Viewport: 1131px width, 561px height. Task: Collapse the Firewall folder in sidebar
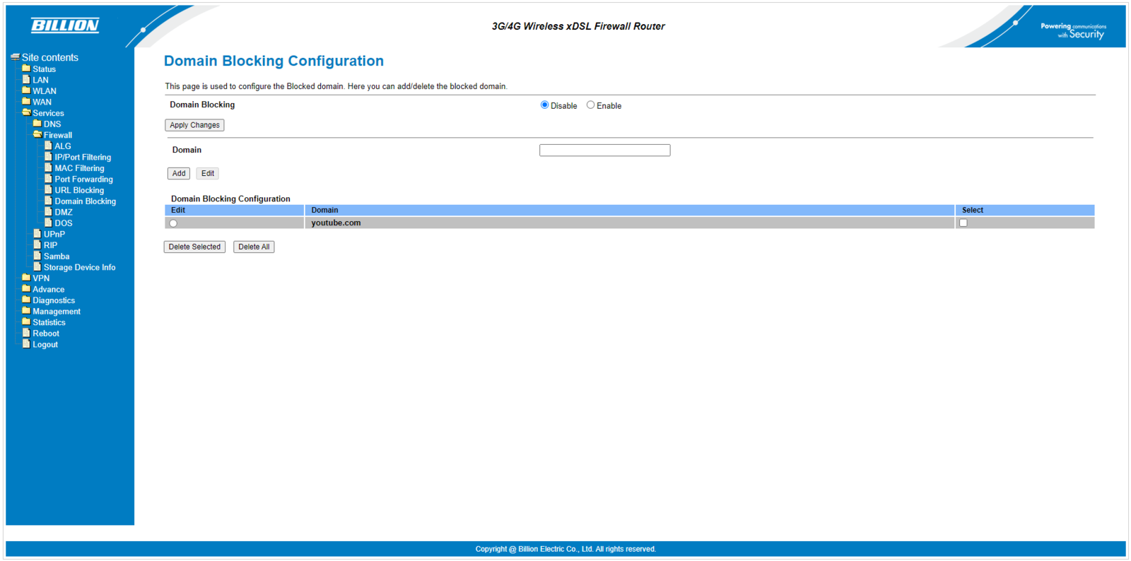[37, 135]
